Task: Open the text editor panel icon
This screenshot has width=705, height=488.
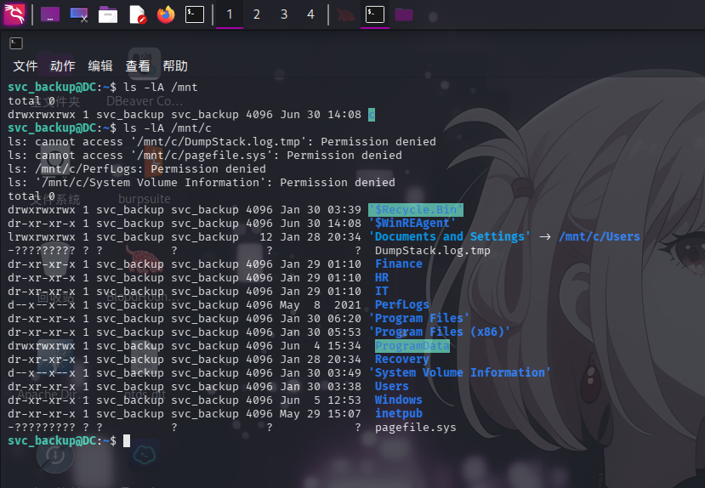Action: pos(138,14)
